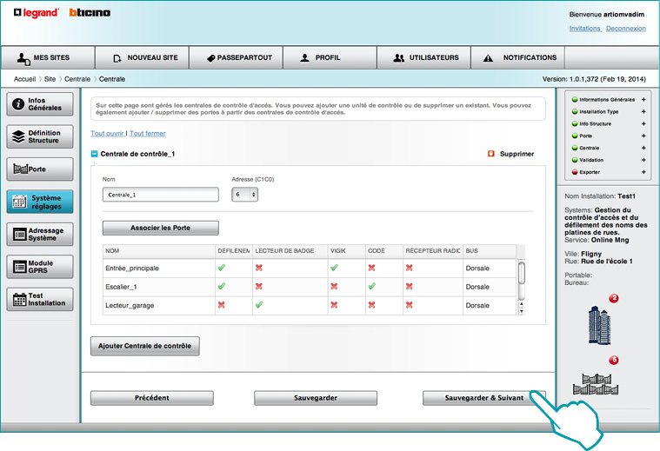Click the red Supprimer delete icon

click(x=491, y=154)
